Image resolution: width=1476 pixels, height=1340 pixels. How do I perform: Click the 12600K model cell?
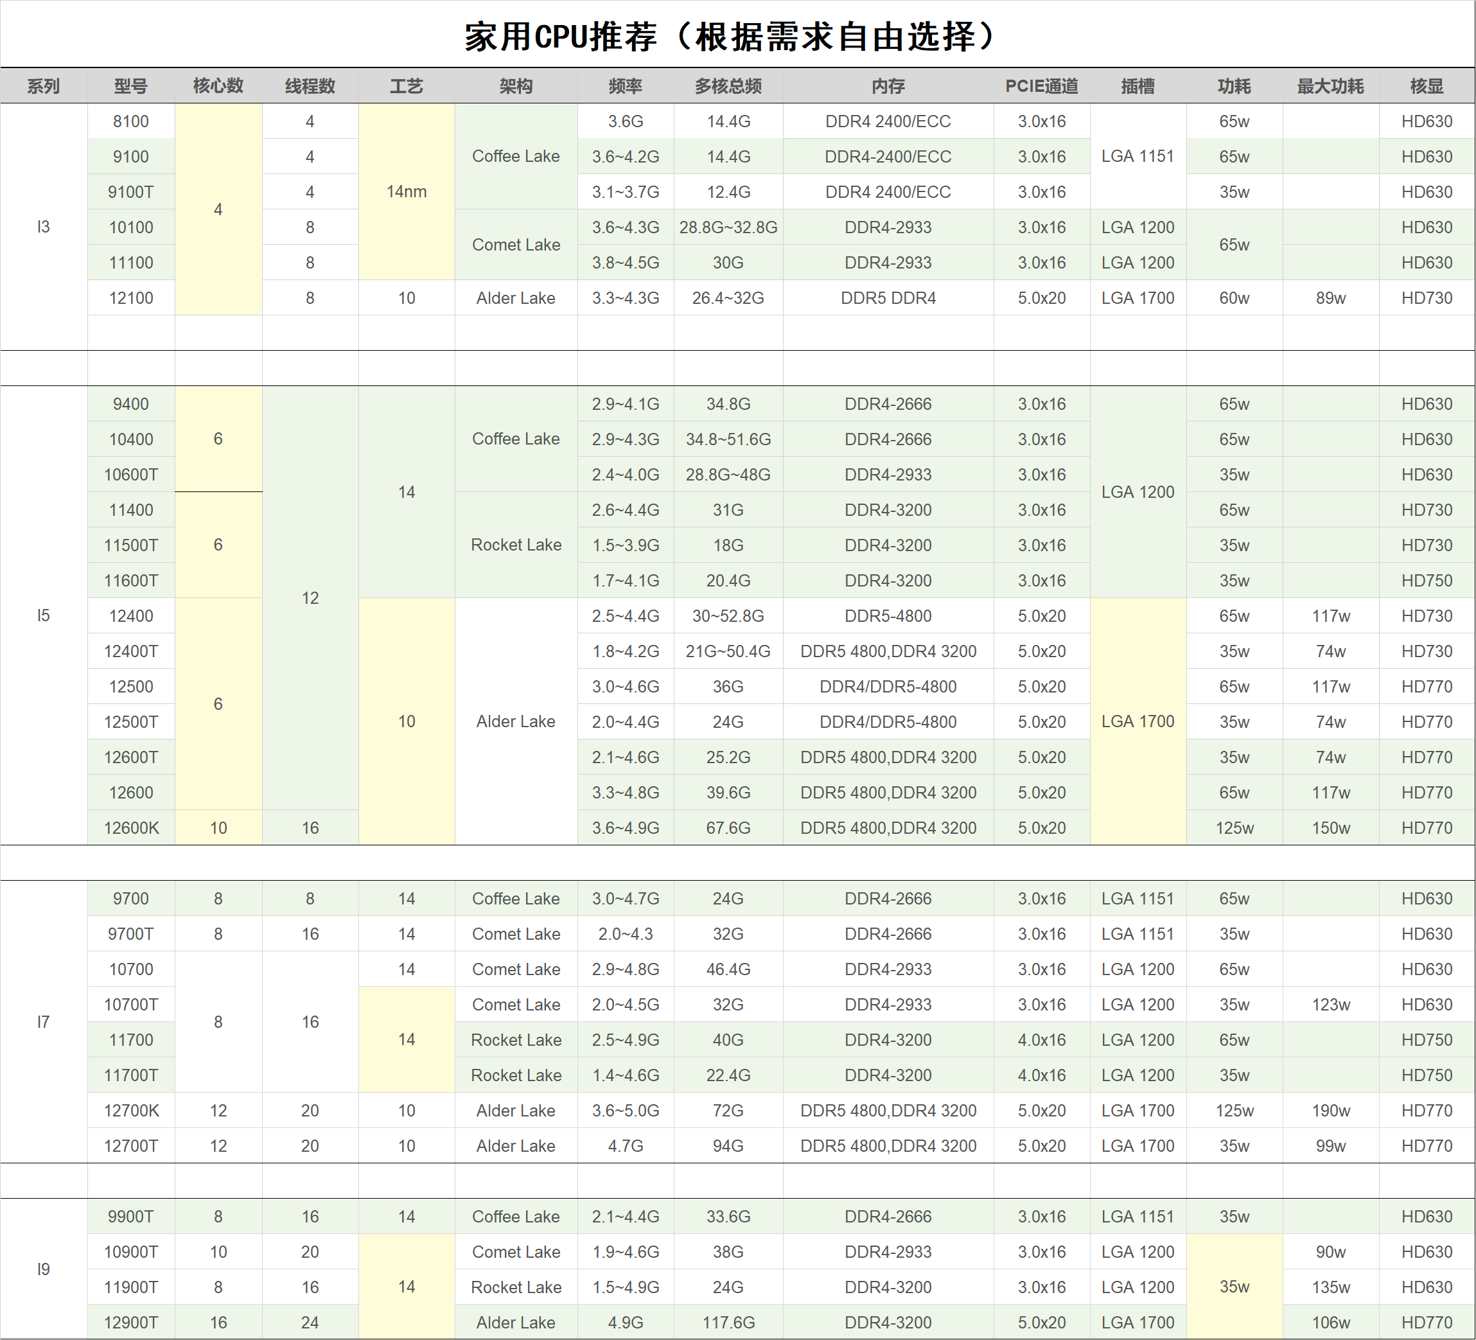coord(130,827)
